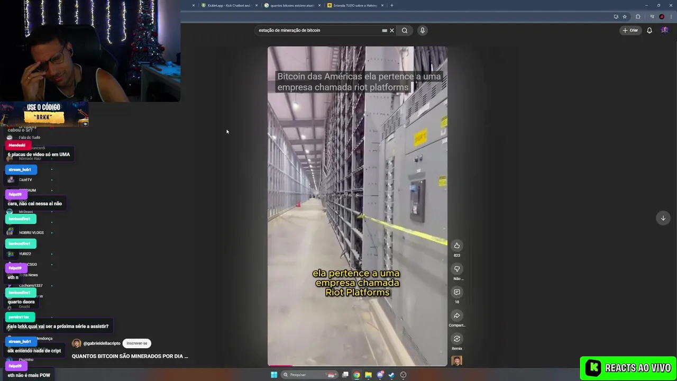Image resolution: width=677 pixels, height=381 pixels.
Task: Close the 'Entenda TUDO' tab
Action: [382, 5]
